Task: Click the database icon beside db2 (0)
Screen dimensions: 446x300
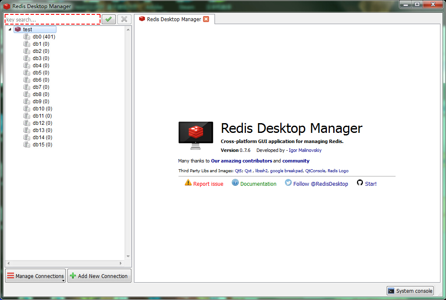Action: (x=27, y=51)
